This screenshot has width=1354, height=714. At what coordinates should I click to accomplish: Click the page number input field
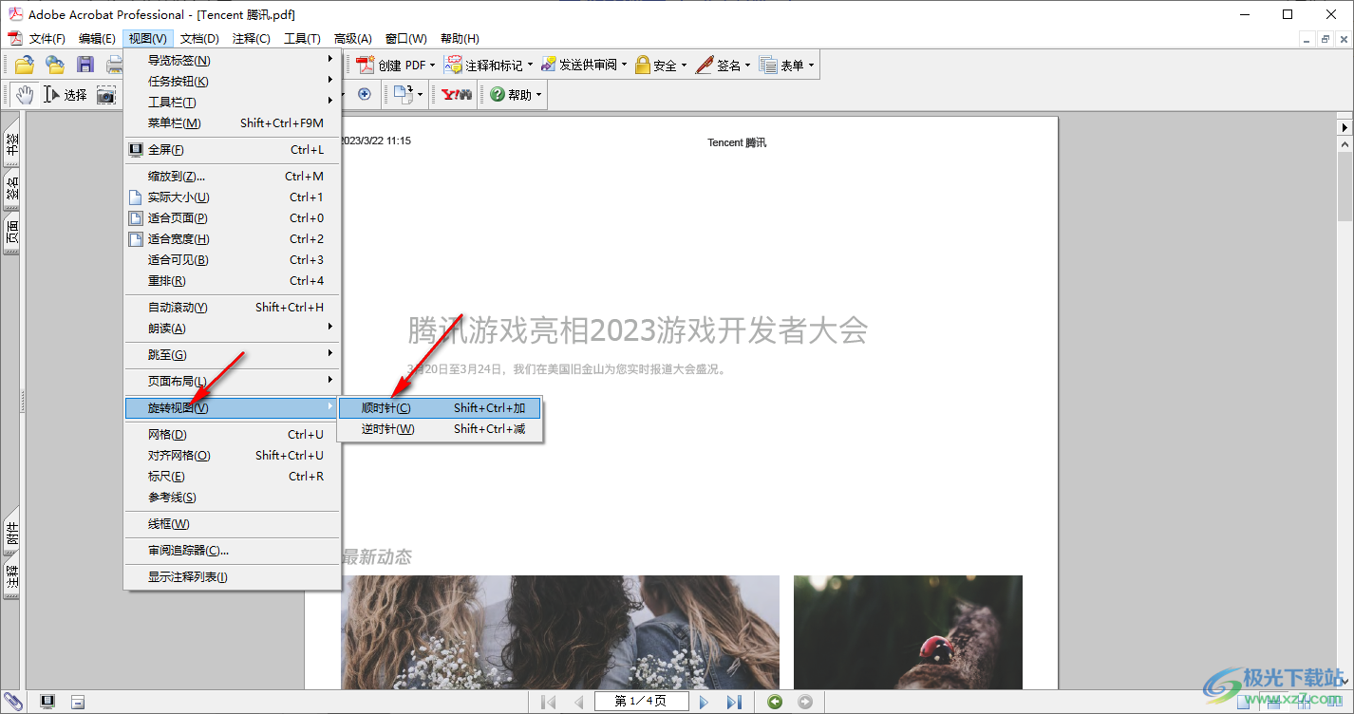pos(640,702)
